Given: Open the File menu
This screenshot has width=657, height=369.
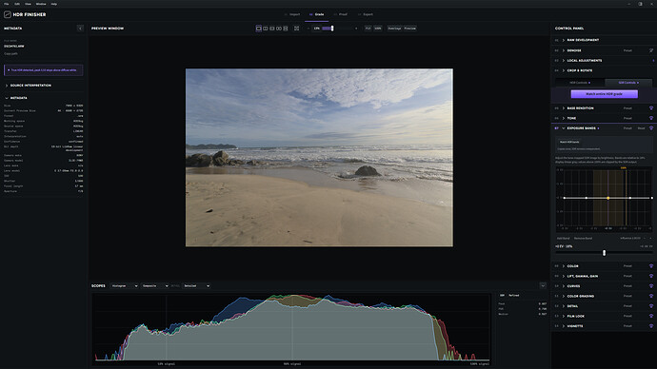Looking at the screenshot, I should 7,4.
